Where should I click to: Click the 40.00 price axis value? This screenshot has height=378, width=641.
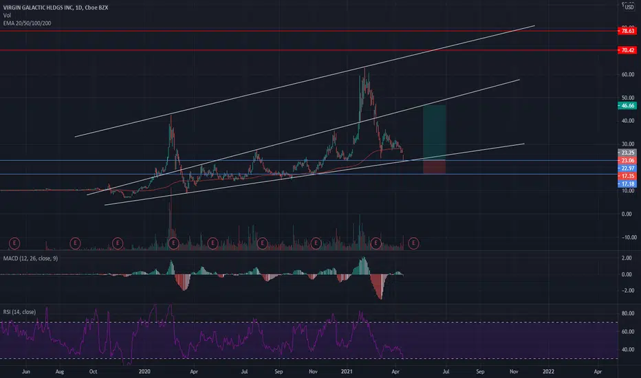(x=627, y=120)
